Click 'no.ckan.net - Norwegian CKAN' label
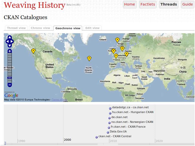 pos(132,122)
